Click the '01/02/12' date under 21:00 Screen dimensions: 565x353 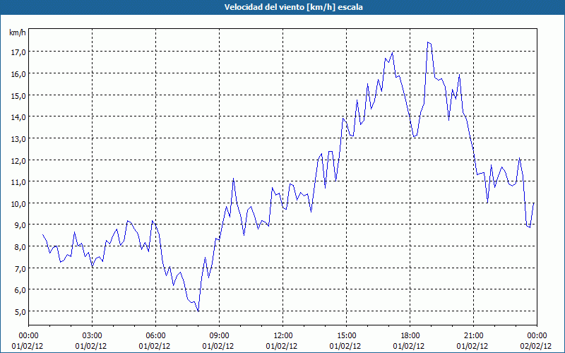coord(472,346)
